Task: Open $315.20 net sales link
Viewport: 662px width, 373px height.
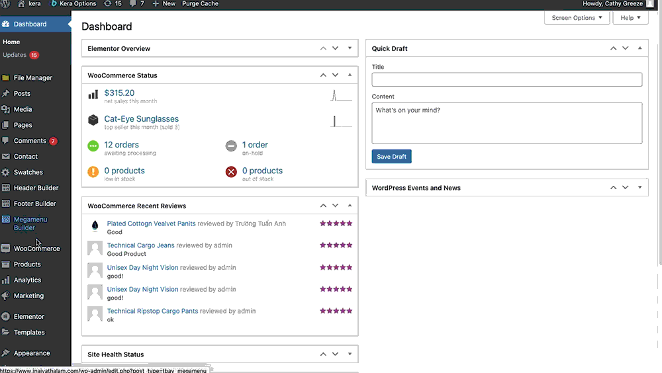Action: (119, 93)
